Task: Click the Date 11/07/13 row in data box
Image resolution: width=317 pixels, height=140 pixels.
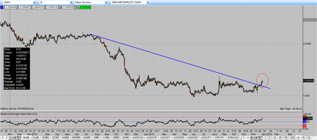Action: (x=17, y=56)
